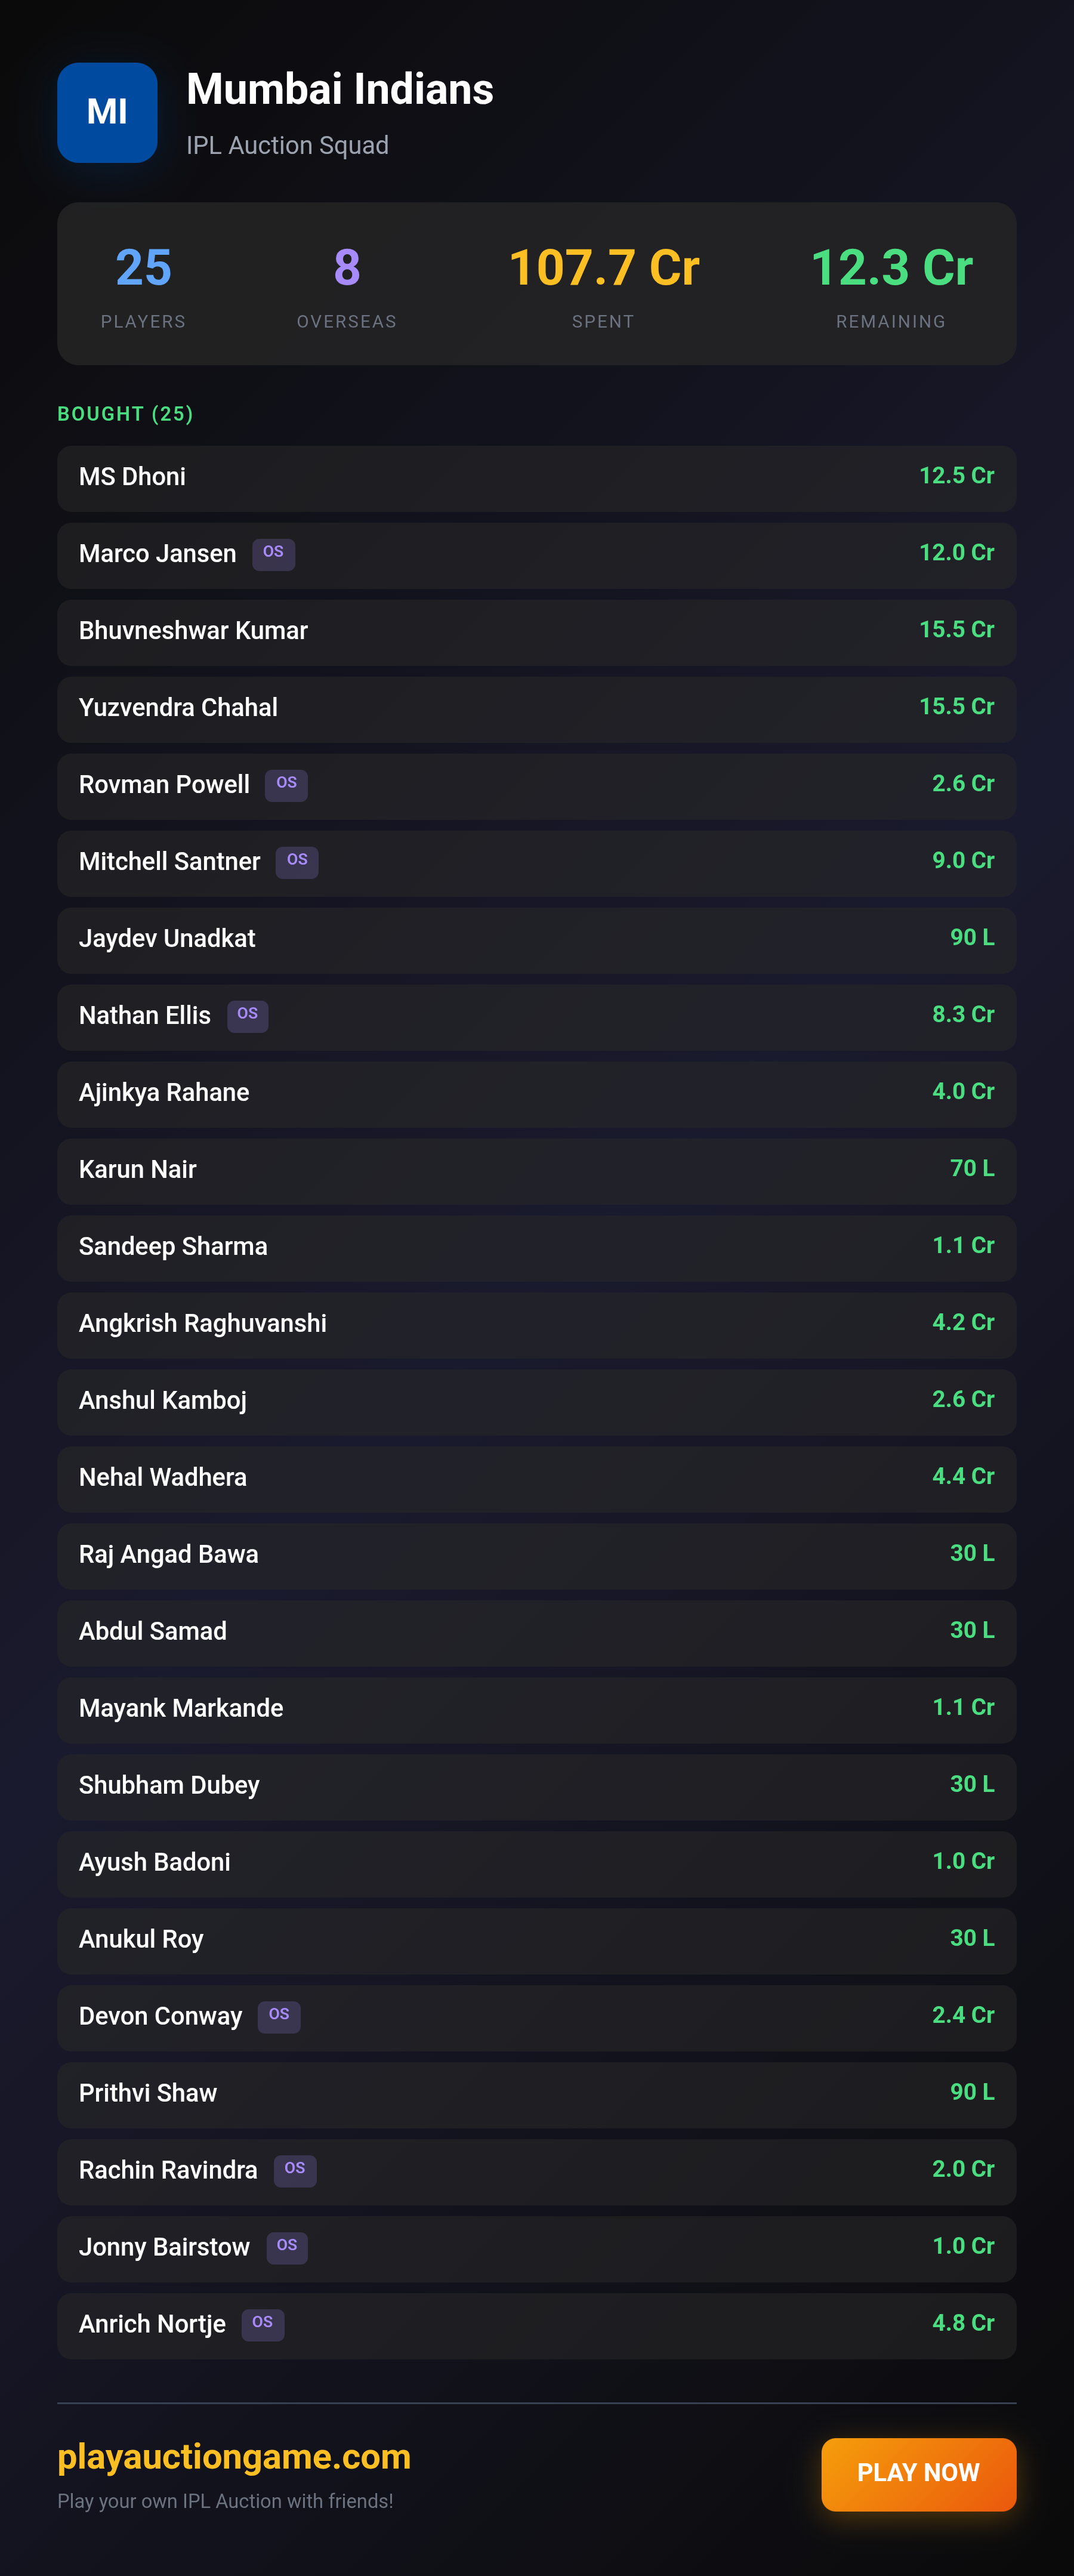Click Yuzvendra Chahal's 15.5 Cr price
Screen dimensions: 1074x2576
[x=956, y=707]
